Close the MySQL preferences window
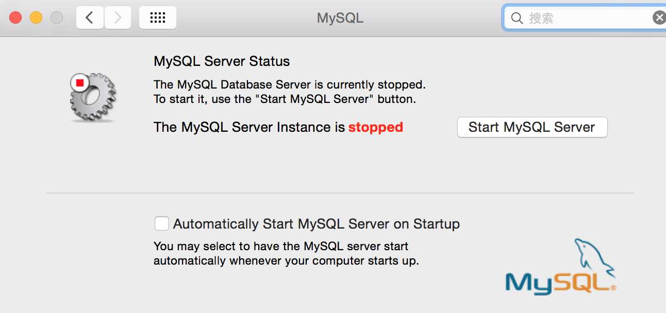Screen dimensions: 666x313 pos(15,18)
